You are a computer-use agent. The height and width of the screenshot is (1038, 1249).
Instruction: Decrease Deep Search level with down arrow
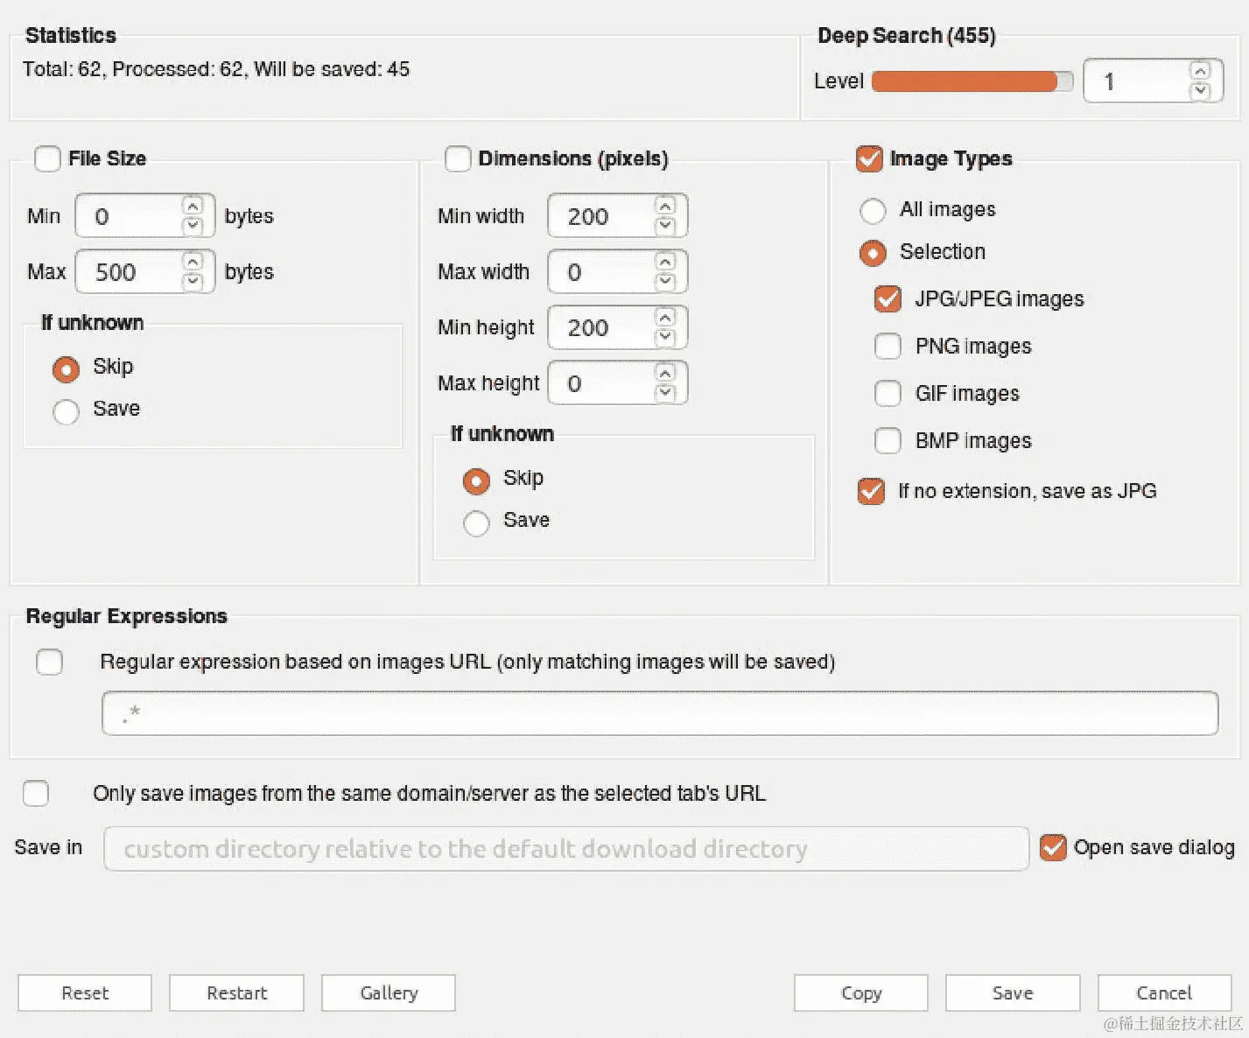(x=1201, y=90)
